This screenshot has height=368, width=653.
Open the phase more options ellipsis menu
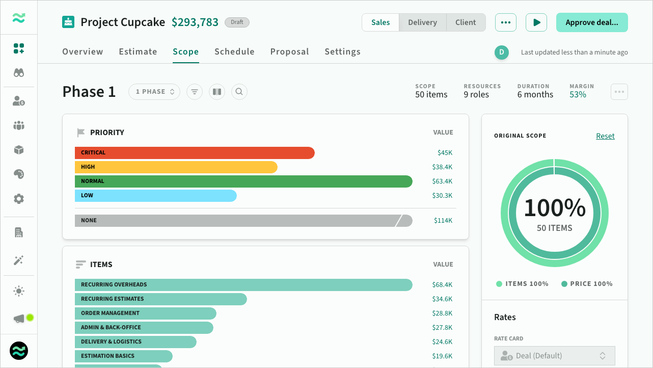click(619, 92)
